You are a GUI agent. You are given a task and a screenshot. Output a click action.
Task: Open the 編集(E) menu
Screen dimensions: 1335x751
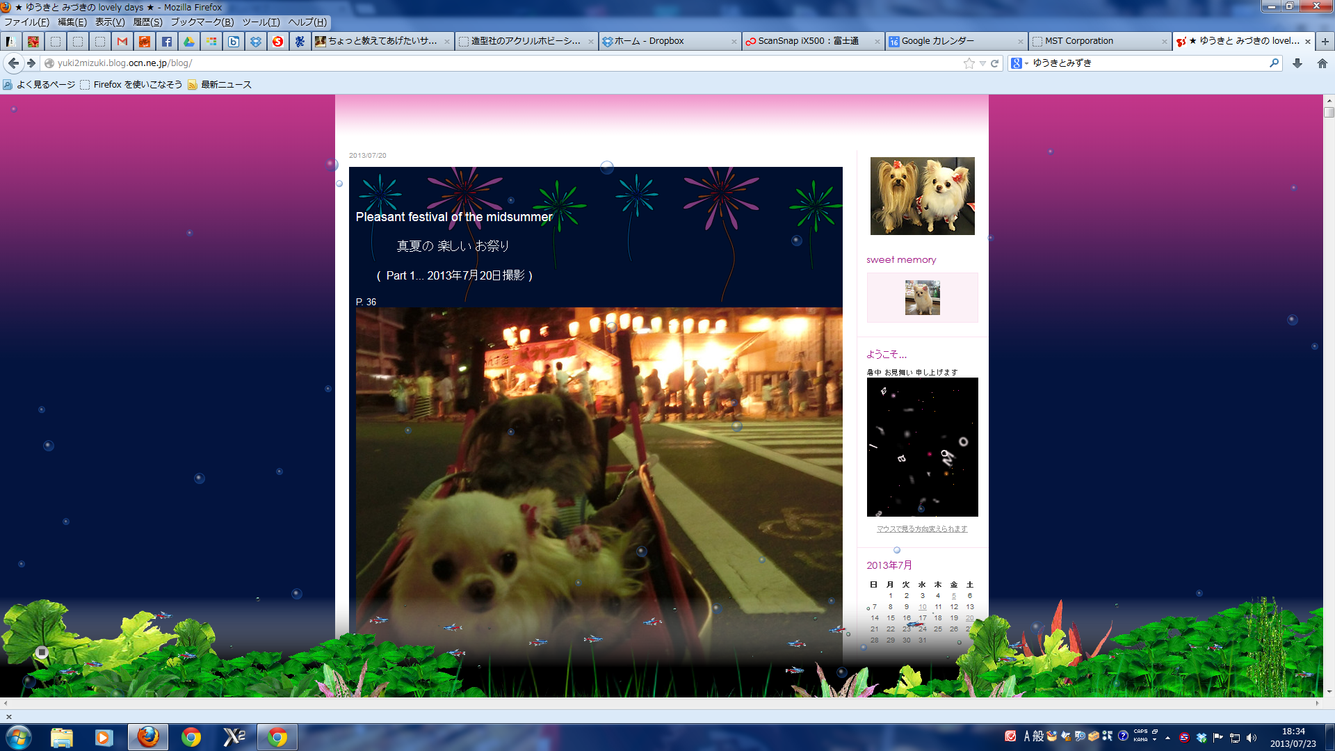coord(72,22)
